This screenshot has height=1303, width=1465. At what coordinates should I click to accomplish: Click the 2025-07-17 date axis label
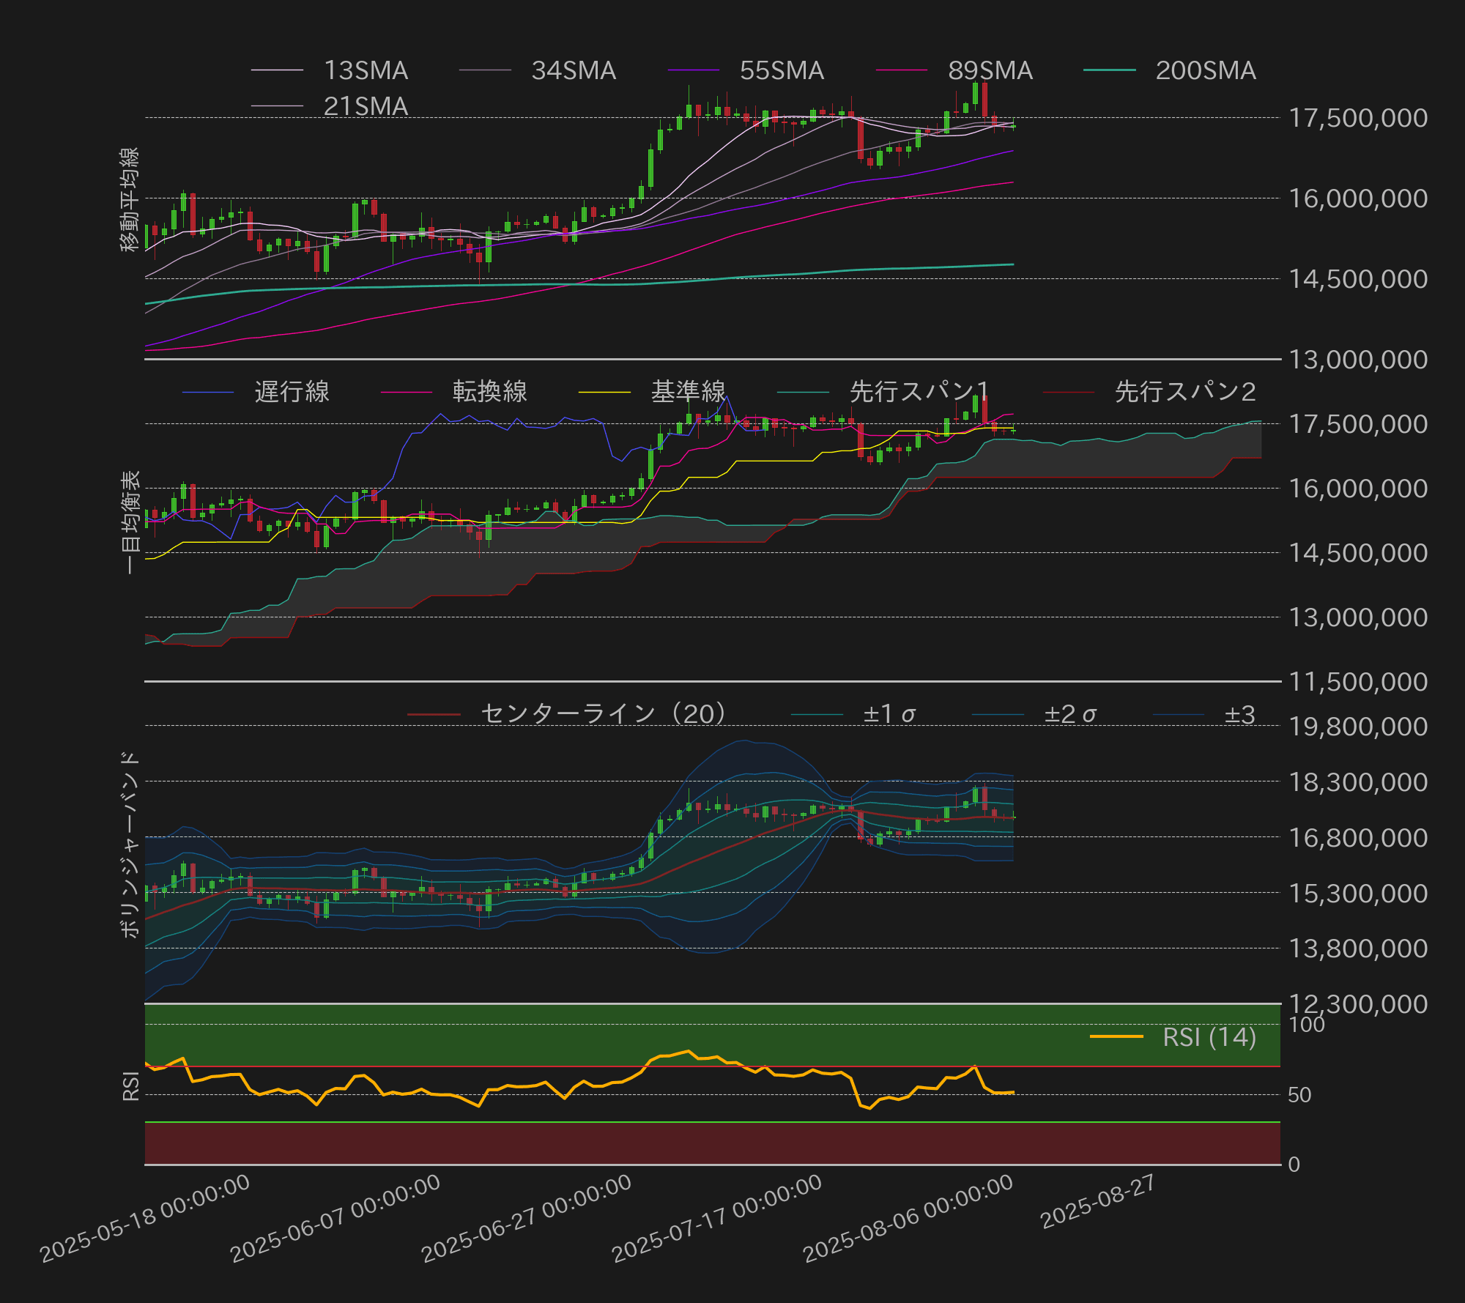coord(717,1218)
